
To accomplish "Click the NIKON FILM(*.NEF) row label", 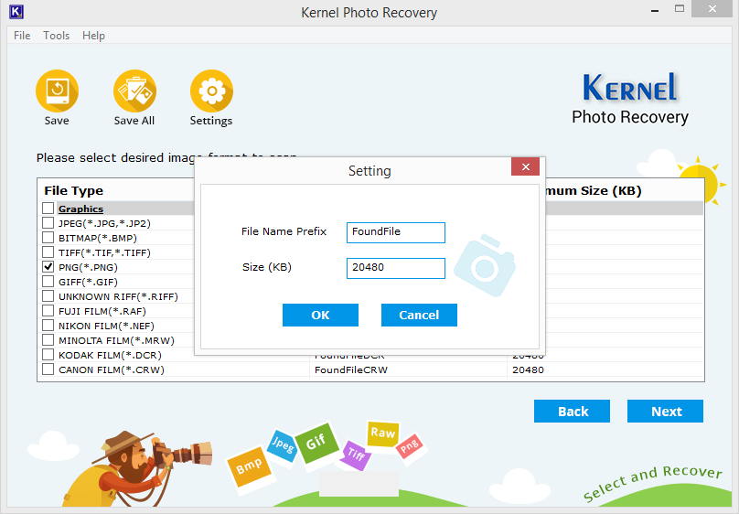I will click(x=106, y=326).
